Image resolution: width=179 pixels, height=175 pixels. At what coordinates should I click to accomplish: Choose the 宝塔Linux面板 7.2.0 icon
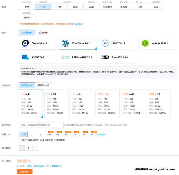(65, 57)
